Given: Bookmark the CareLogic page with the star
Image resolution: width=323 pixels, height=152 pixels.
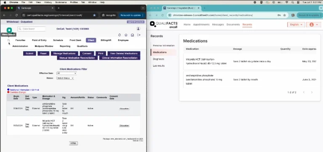Looking at the screenshot, I should tap(94, 15).
